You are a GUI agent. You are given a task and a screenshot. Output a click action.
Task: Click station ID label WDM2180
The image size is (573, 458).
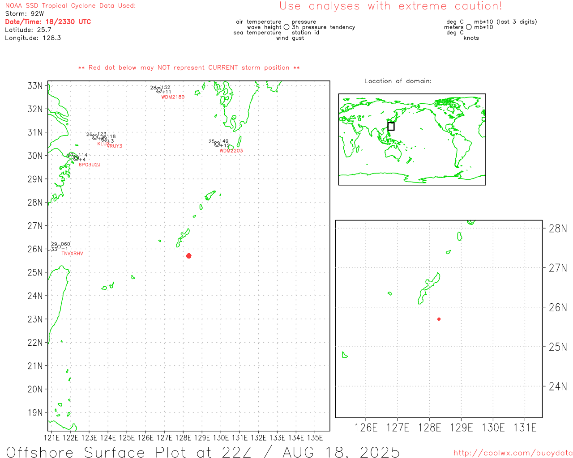coord(173,97)
